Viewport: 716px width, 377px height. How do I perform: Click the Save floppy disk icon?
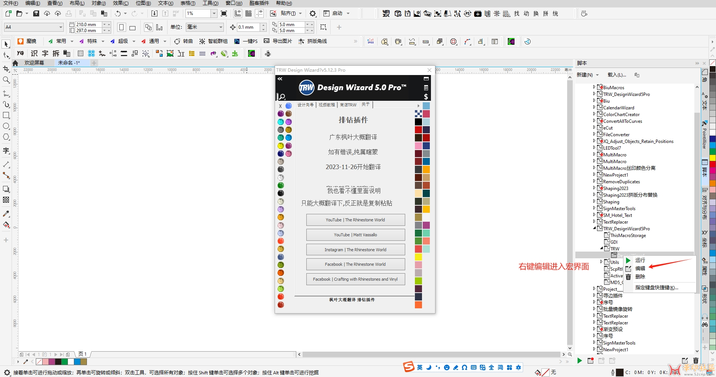coord(36,13)
